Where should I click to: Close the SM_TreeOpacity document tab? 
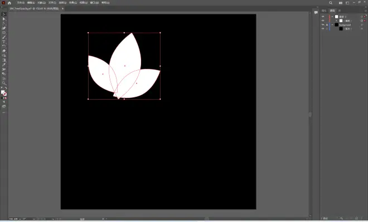tap(62, 9)
